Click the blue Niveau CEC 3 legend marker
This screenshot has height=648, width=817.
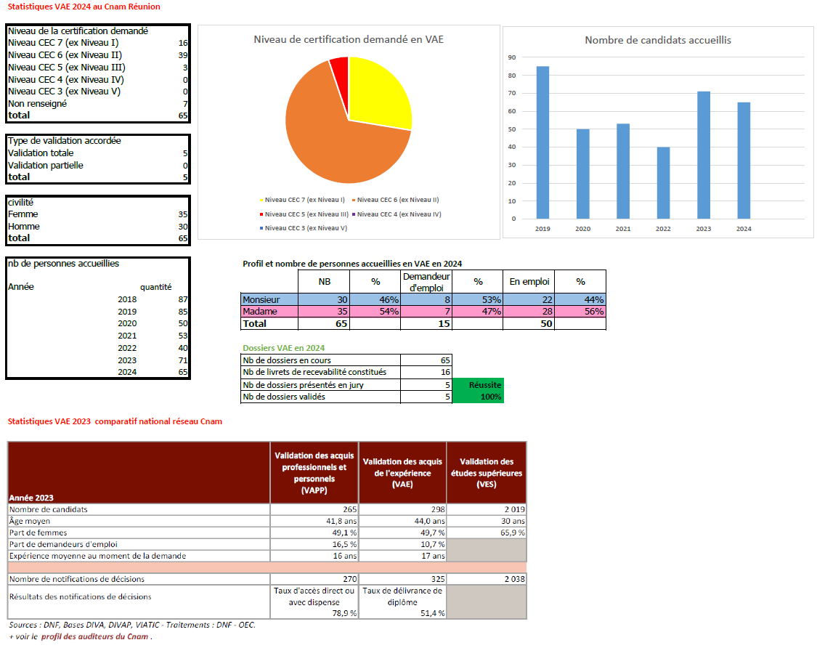261,228
